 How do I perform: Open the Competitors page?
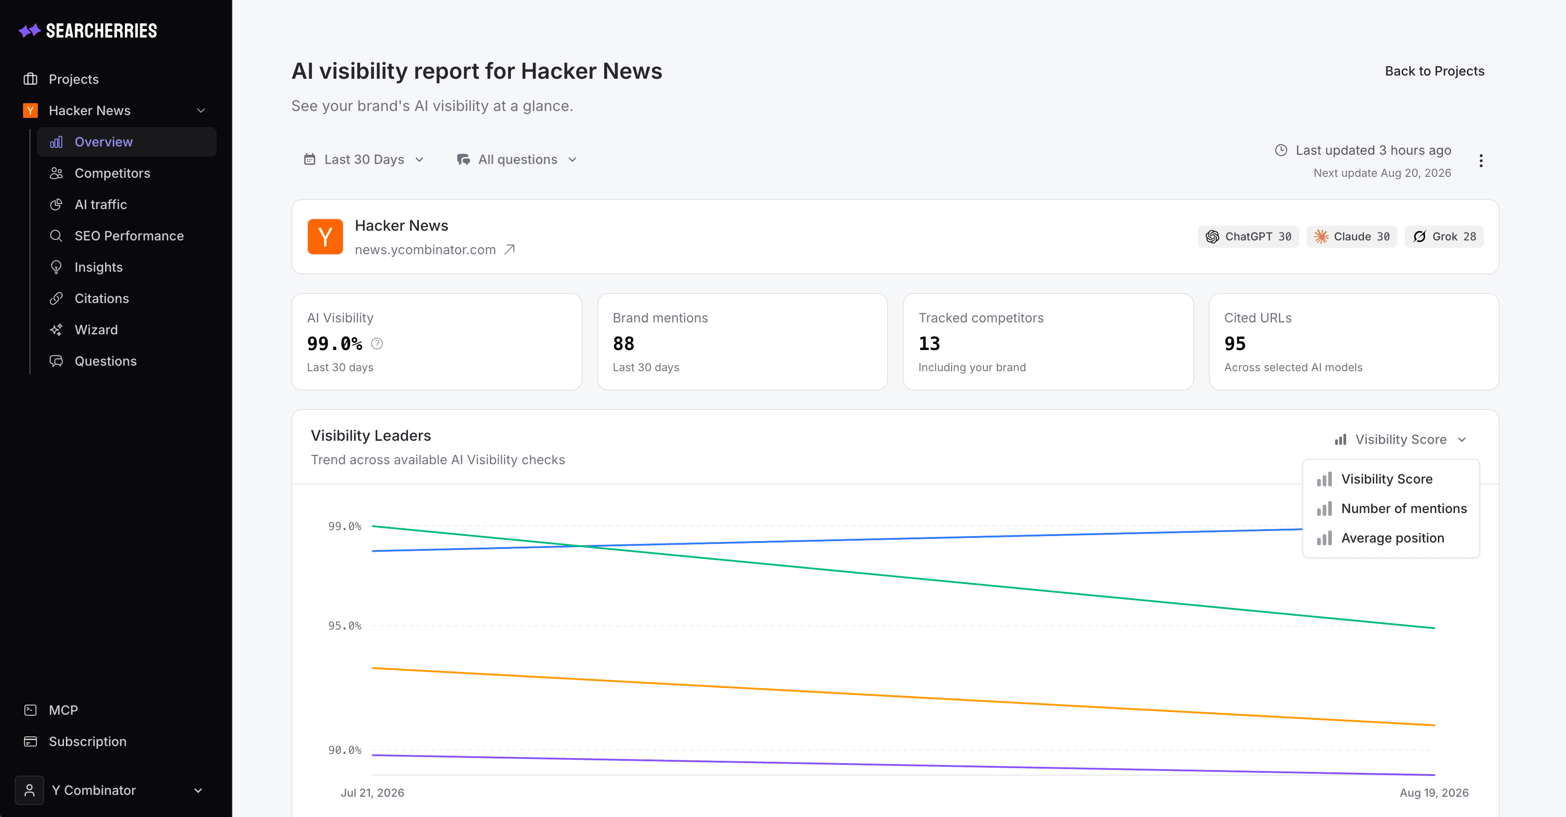[x=126, y=173]
